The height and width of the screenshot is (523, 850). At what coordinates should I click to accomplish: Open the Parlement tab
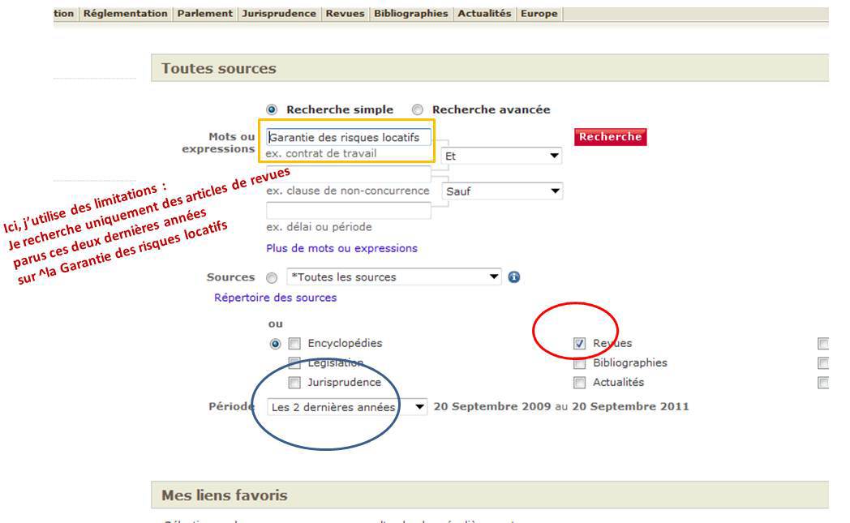point(204,14)
